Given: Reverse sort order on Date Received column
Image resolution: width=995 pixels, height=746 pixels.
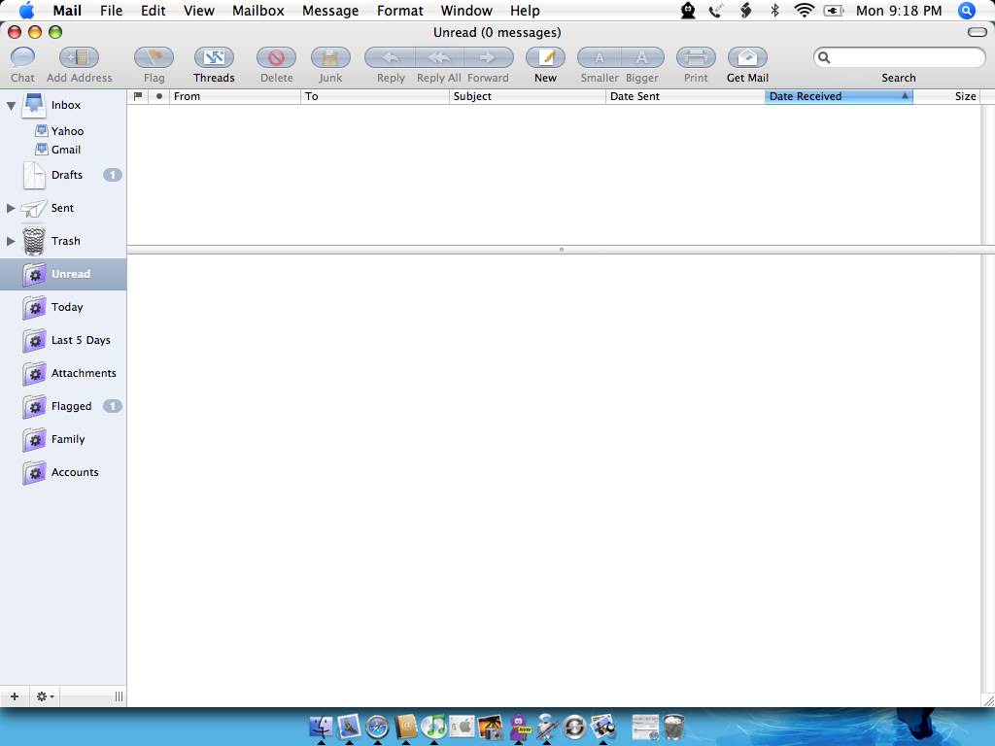Looking at the screenshot, I should (x=839, y=96).
